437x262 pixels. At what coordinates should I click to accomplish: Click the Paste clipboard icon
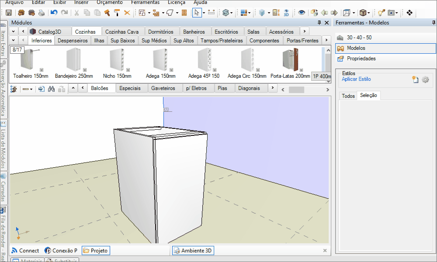97,13
